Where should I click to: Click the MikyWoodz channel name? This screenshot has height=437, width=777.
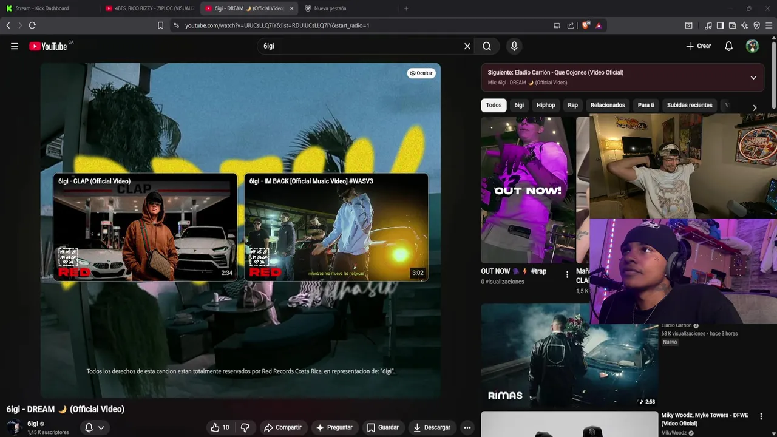click(x=674, y=433)
